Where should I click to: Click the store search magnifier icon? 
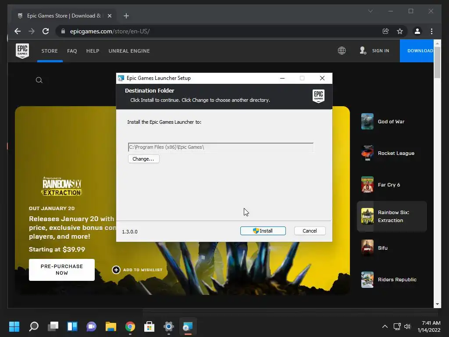click(x=39, y=80)
